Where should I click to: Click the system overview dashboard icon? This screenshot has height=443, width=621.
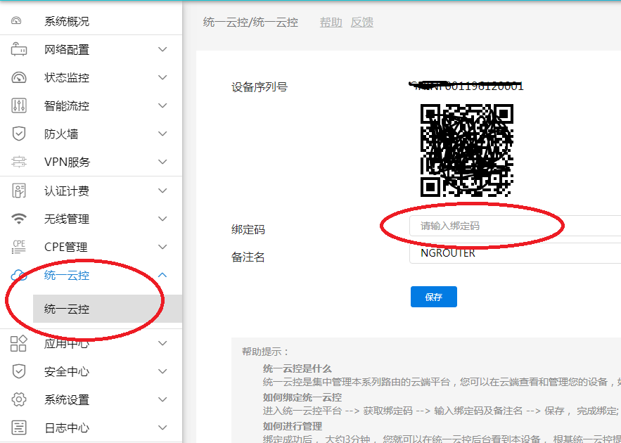coord(17,22)
